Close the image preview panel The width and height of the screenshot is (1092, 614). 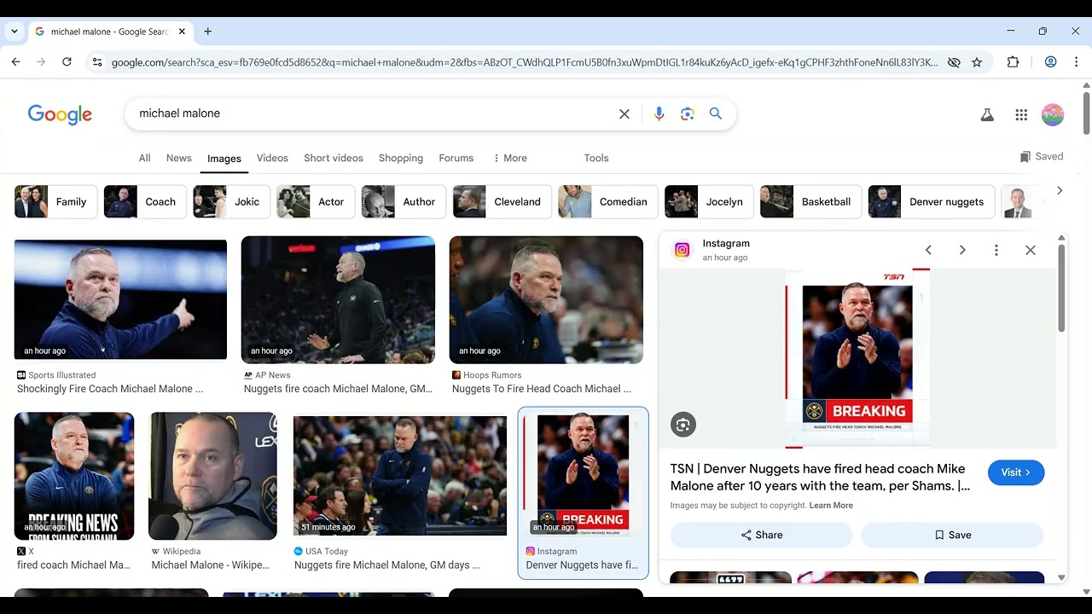(1031, 250)
